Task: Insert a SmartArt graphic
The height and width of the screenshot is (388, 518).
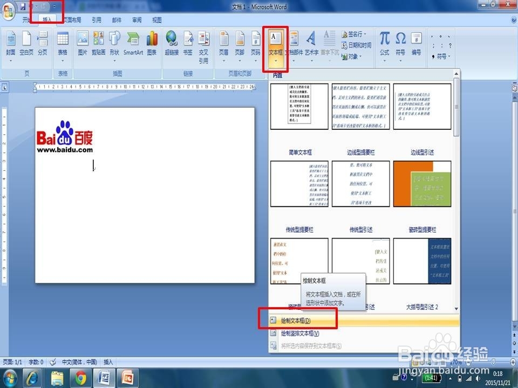Action: pos(133,43)
